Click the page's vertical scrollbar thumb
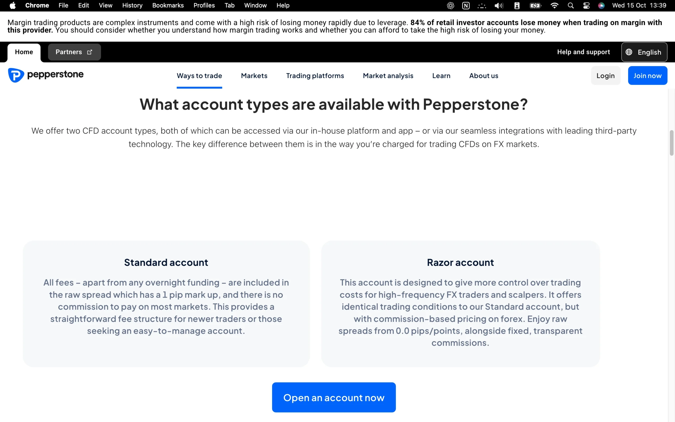The image size is (675, 422). pos(671,143)
